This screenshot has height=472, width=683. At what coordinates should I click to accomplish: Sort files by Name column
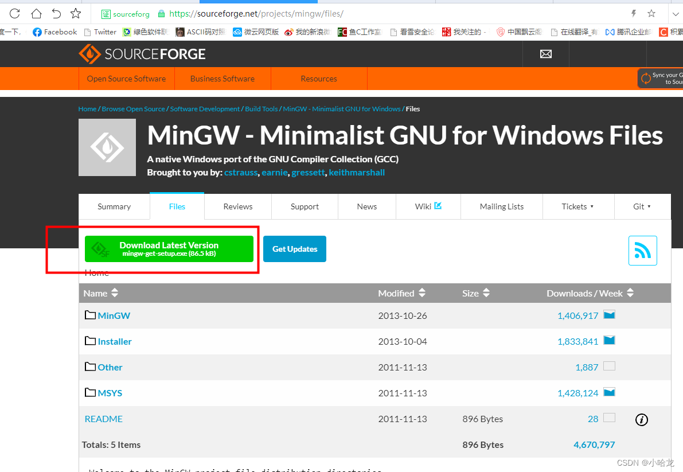100,293
